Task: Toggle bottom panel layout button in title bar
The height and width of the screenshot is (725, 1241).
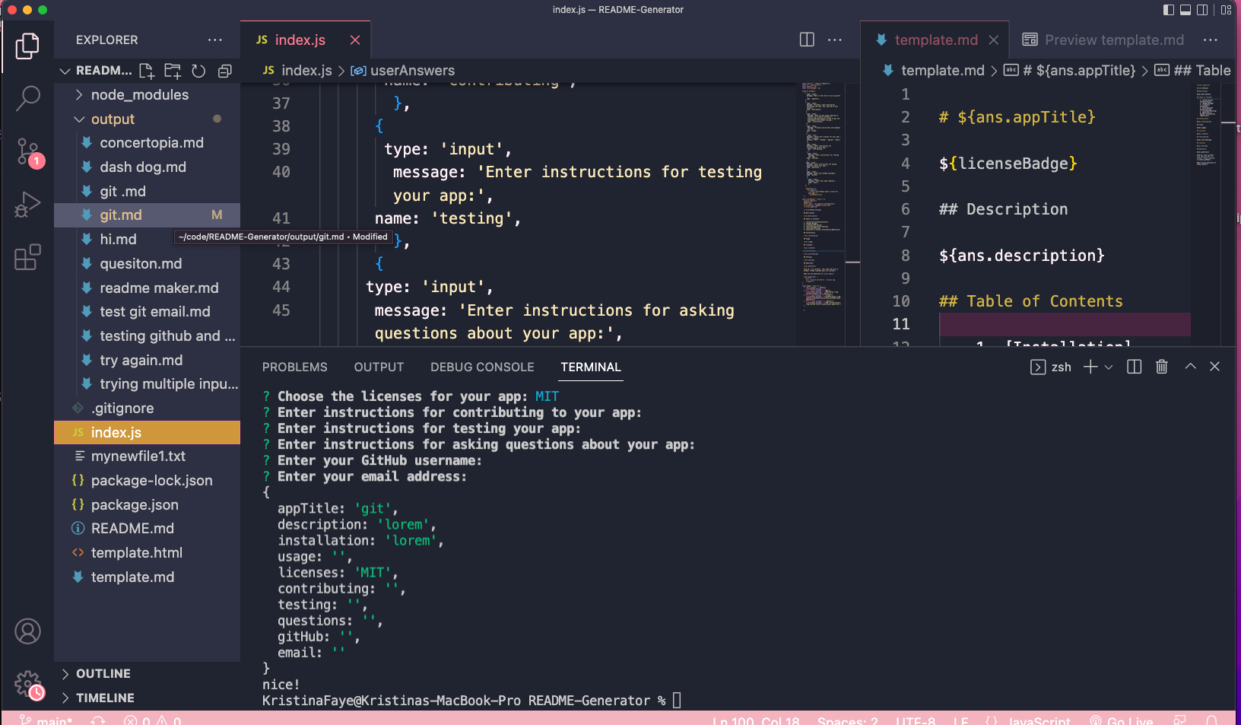Action: [x=1185, y=10]
